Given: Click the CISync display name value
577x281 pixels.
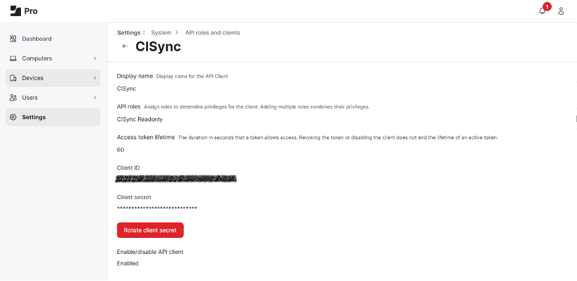Looking at the screenshot, I should click(126, 89).
